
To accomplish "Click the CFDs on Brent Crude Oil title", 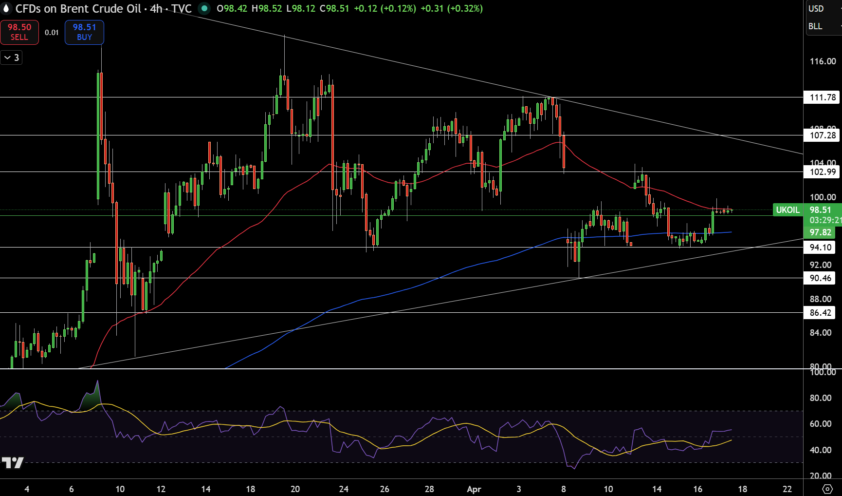I will coord(78,9).
